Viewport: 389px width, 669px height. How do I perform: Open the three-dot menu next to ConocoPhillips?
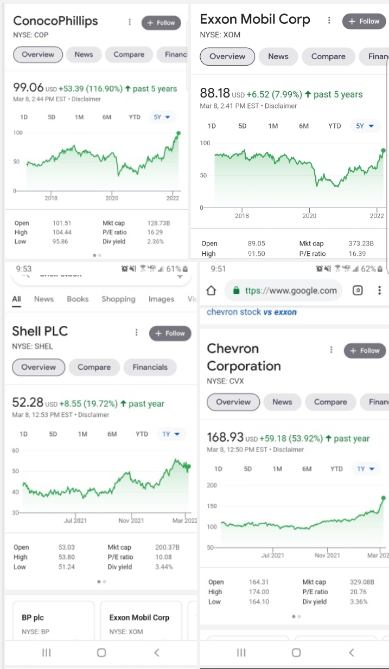[x=129, y=22]
